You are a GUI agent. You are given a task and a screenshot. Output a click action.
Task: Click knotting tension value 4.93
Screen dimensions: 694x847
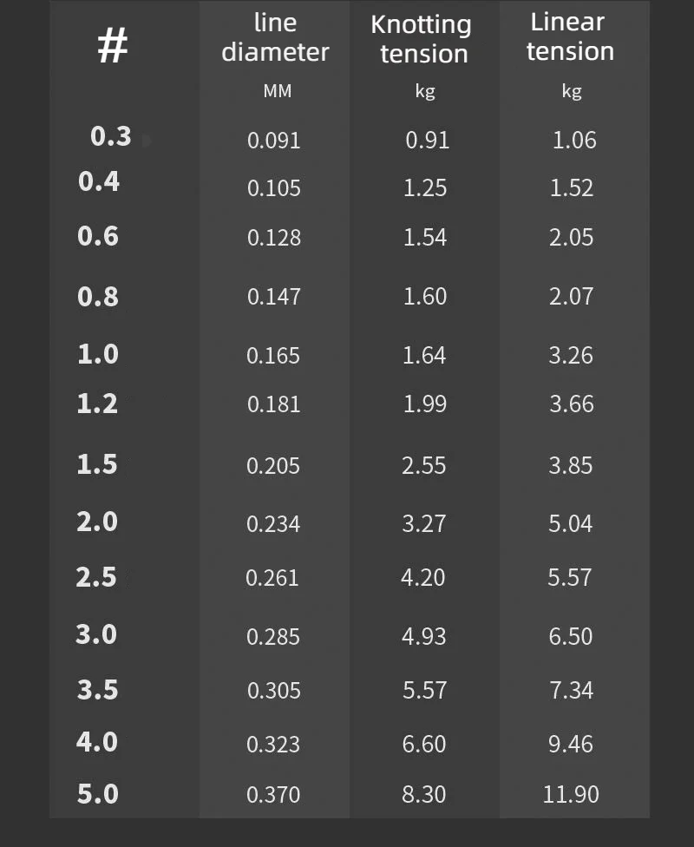[x=423, y=636]
